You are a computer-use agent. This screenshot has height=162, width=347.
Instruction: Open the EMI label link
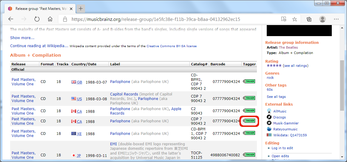pos(113,144)
